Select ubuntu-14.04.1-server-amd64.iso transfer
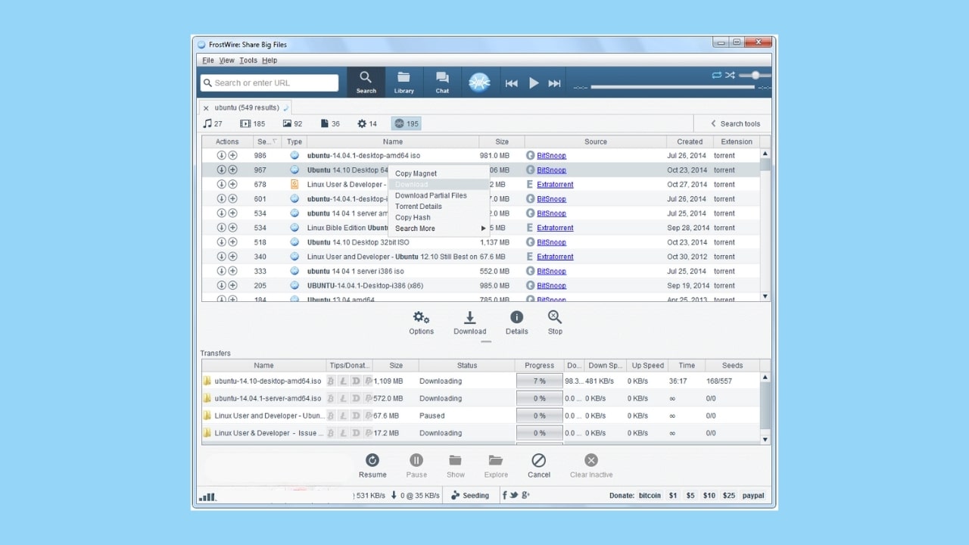Image resolution: width=969 pixels, height=545 pixels. tap(481, 398)
